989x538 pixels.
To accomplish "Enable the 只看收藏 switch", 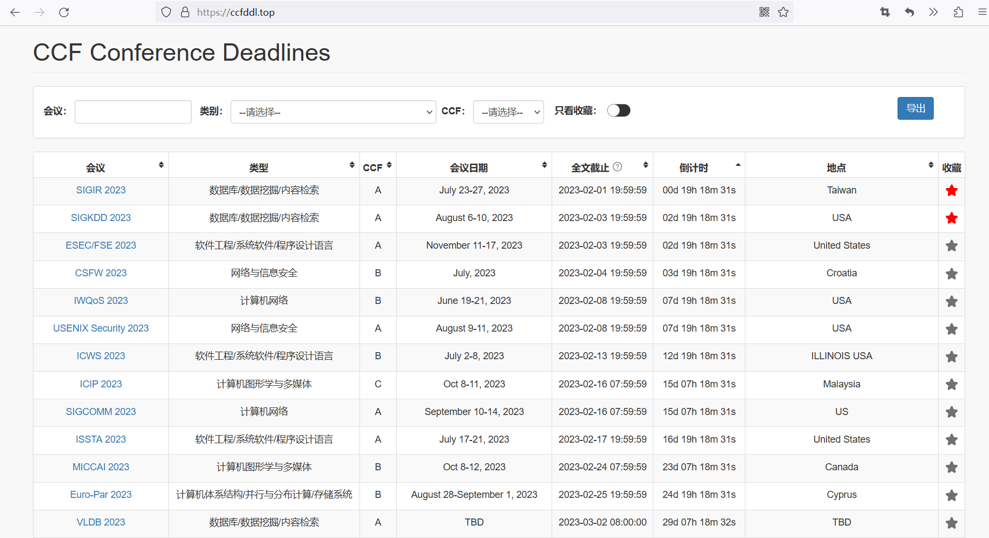I will pyautogui.click(x=619, y=110).
